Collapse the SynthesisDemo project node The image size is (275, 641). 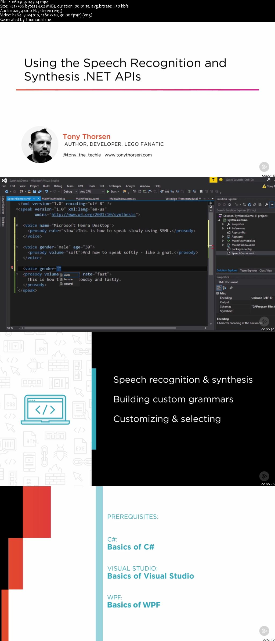point(219,220)
